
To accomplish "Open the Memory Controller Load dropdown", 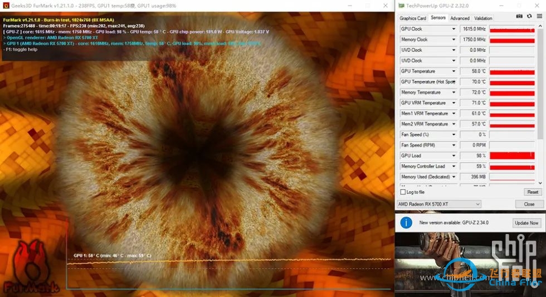I will coord(454,166).
